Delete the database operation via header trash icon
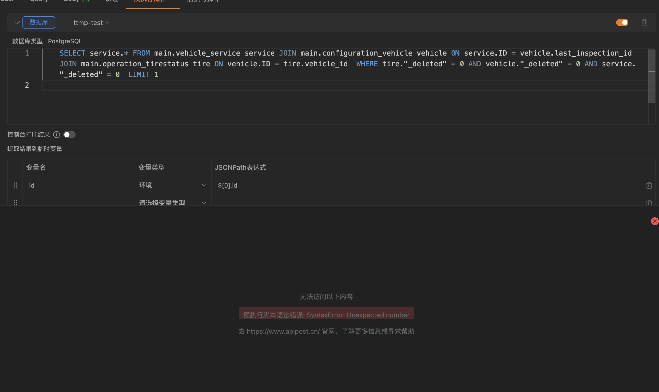 point(644,22)
